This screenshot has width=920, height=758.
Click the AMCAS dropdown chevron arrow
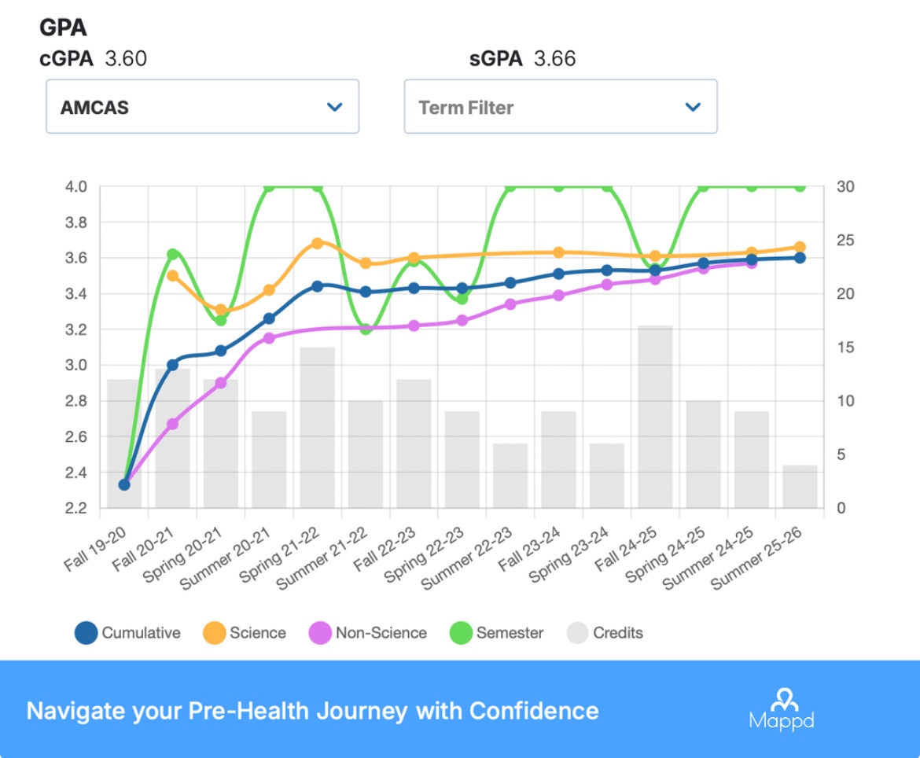(x=335, y=107)
